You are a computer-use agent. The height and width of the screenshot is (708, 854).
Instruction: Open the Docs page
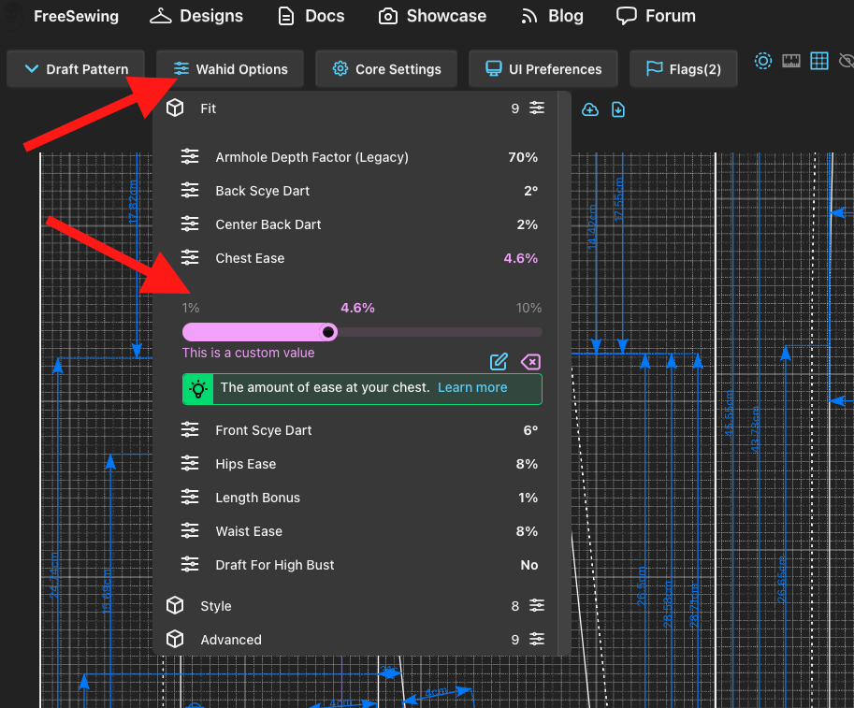pyautogui.click(x=311, y=16)
